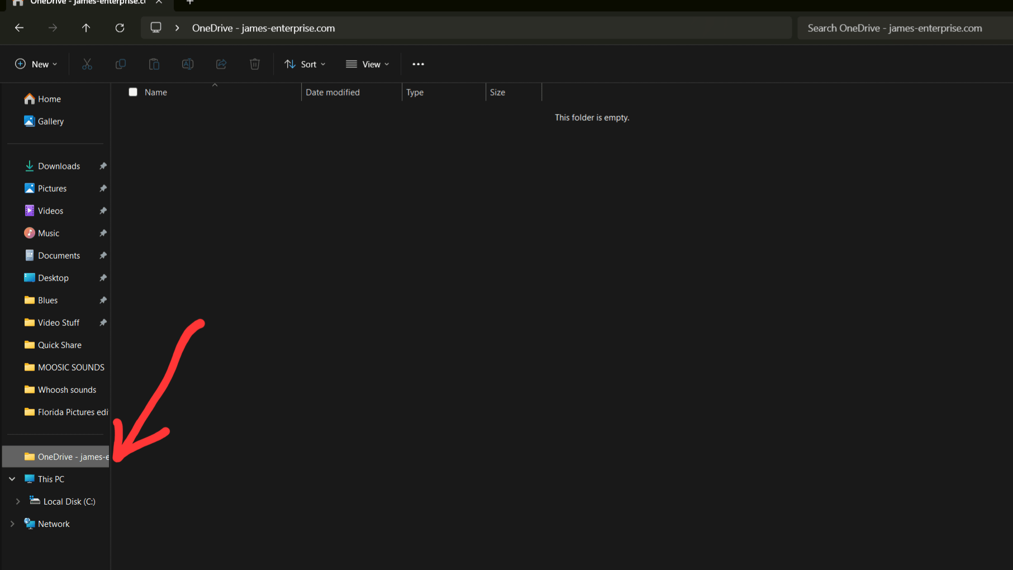Image resolution: width=1013 pixels, height=570 pixels.
Task: Click the Copy icon in toolbar
Action: 121,64
